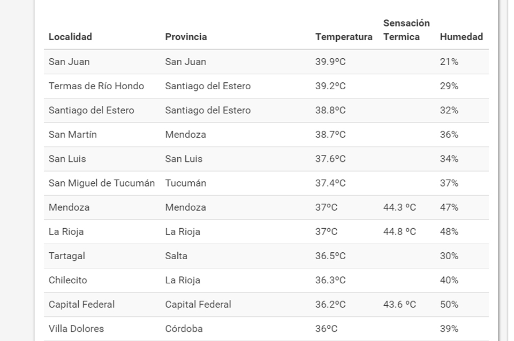Viewport: 514px width, 341px height.
Task: Click the 44.8 ºC thermal sensation value
Action: 399,232
